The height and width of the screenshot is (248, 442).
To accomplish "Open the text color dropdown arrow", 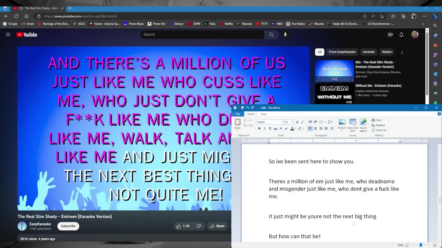I will 296,128.
